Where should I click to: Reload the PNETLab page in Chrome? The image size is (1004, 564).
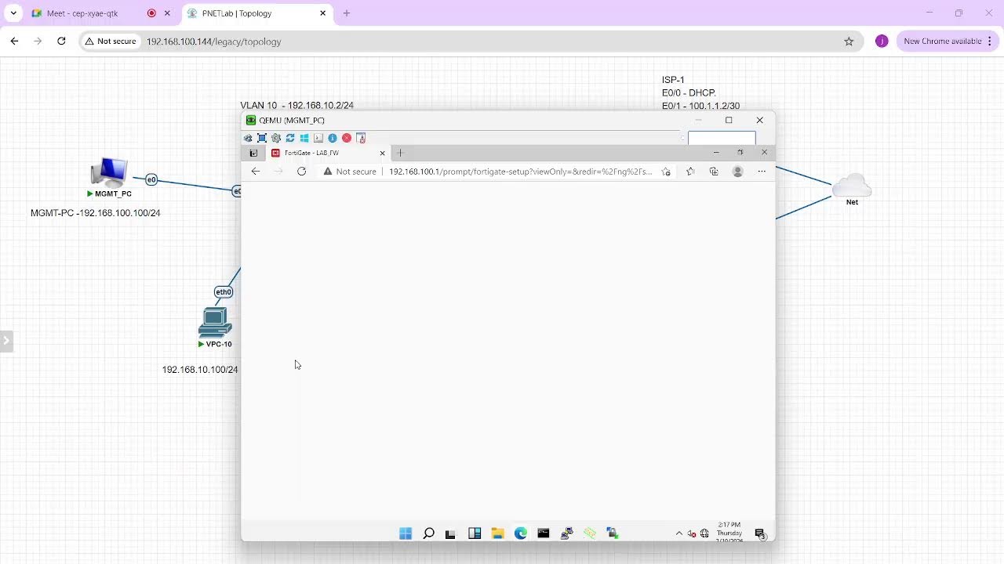click(x=61, y=42)
